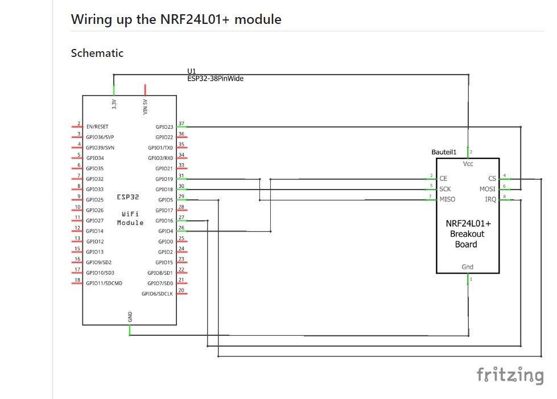The width and height of the screenshot is (557, 399).
Task: Click the GPIO34 pin label
Action: (x=95, y=158)
